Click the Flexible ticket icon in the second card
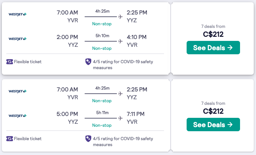This screenshot has height=155, width=256. 10,139
